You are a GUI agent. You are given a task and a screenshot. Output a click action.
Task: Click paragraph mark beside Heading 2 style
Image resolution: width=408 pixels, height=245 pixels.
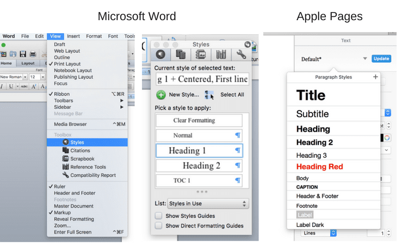[238, 165]
